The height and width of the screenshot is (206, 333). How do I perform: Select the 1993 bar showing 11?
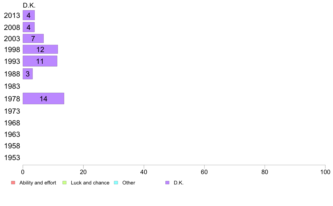(40, 61)
